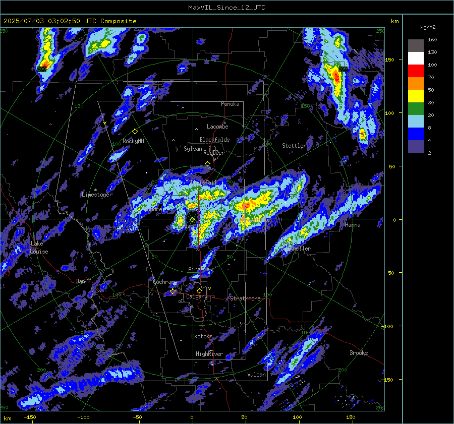
Task: Click the legend value 160
Action: [x=432, y=40]
